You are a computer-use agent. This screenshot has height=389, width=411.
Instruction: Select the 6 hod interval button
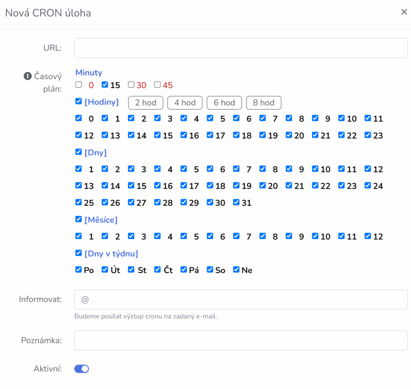[x=224, y=103]
